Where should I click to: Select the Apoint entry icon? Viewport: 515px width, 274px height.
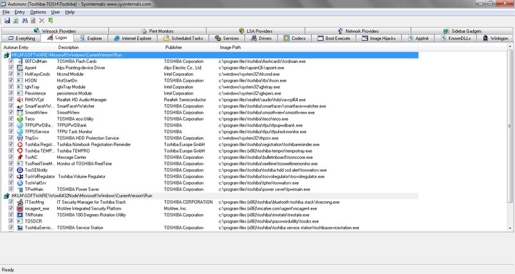click(x=20, y=68)
